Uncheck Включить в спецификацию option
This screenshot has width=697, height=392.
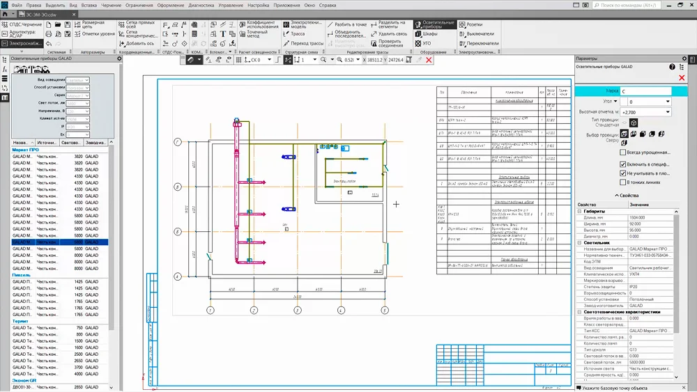point(622,164)
